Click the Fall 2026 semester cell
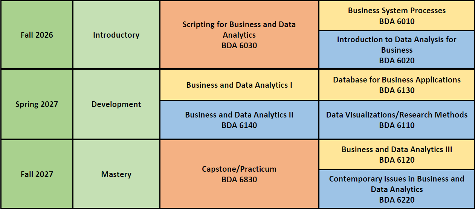This screenshot has width=475, height=209. (x=37, y=35)
